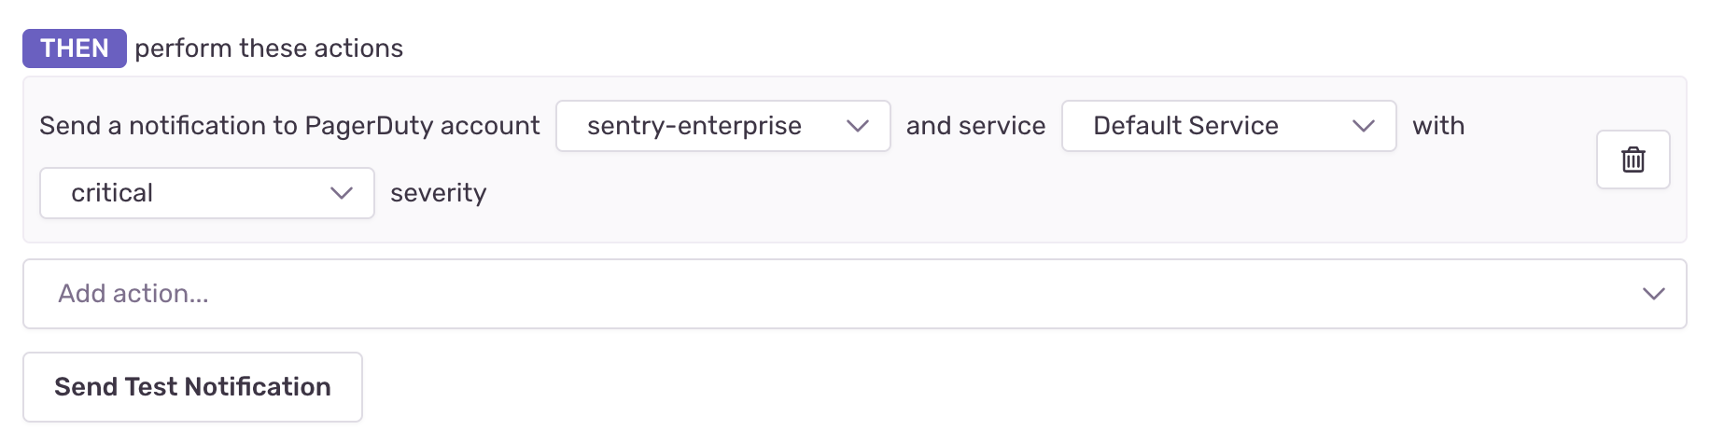1710x444 pixels.
Task: Open the PagerDuty account dropdown
Action: click(x=722, y=126)
